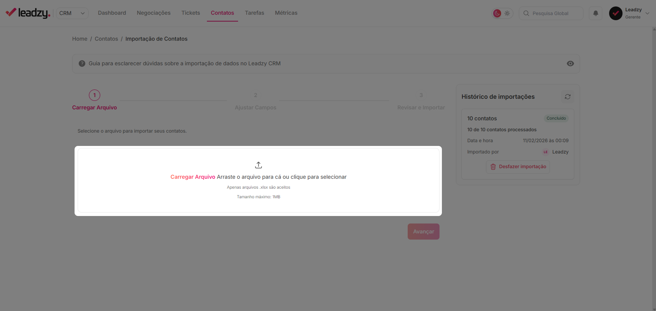
Task: Click the Contatos breadcrumb link
Action: pos(106,39)
